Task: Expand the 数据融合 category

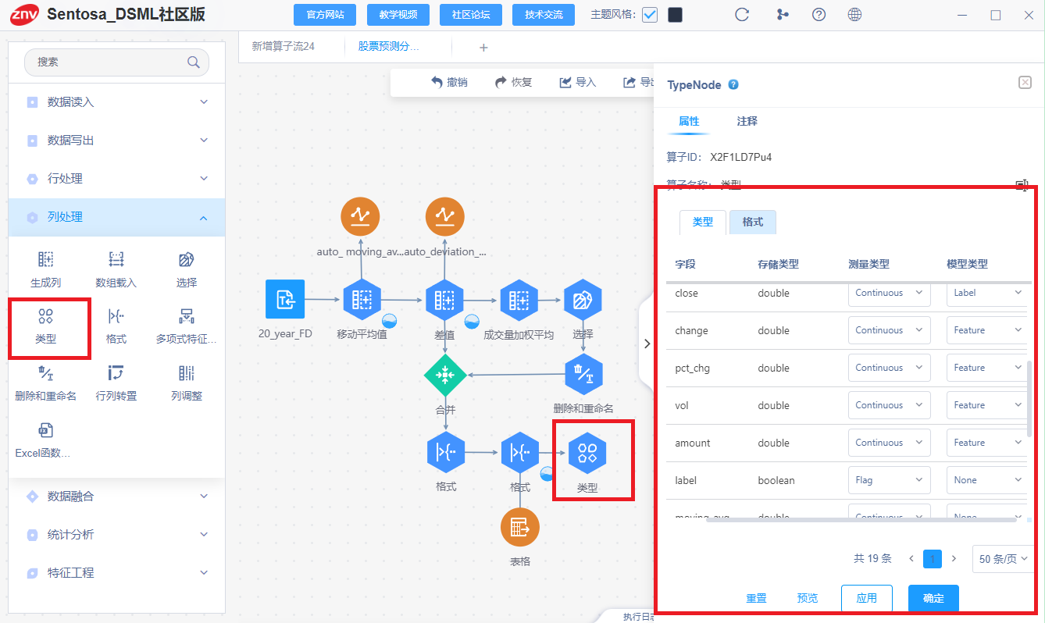Action: pos(116,497)
